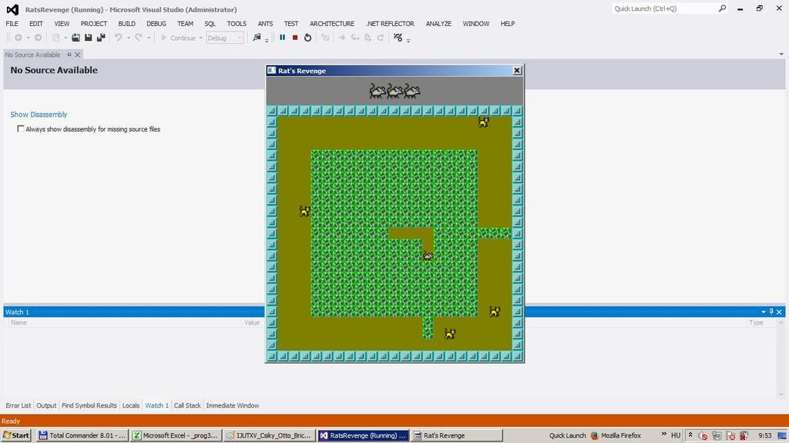Open the ARCHITECTURE menu

[x=332, y=24]
